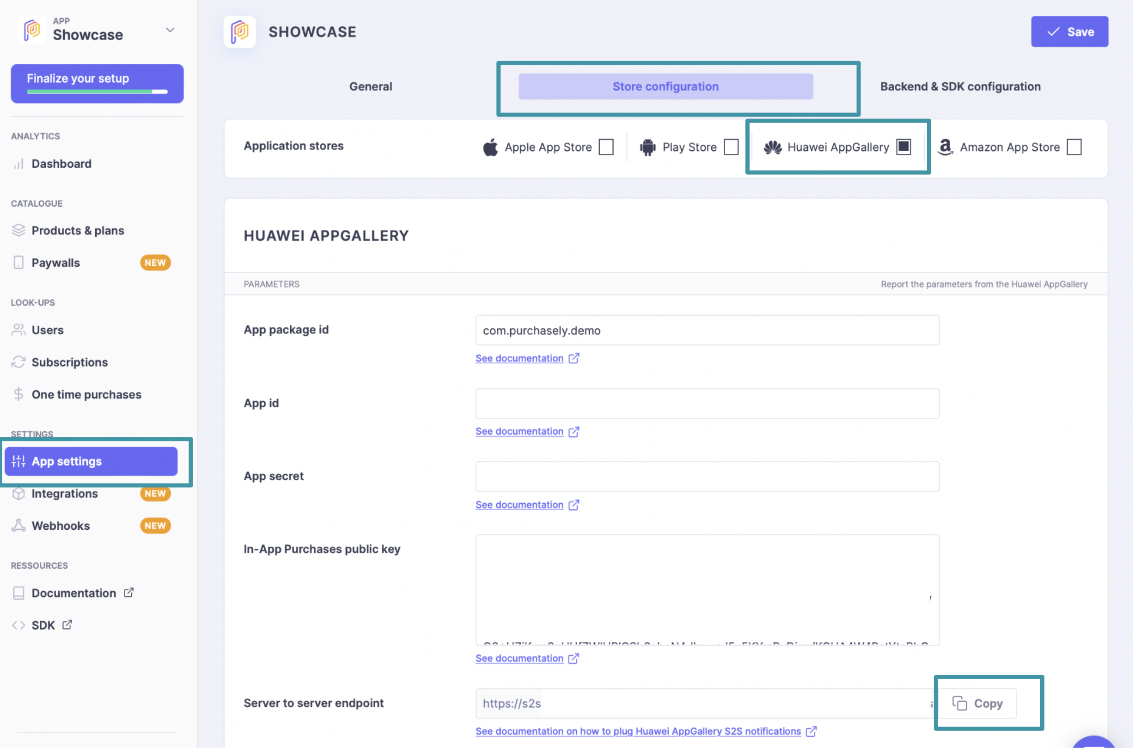Open the Users look-up
The height and width of the screenshot is (748, 1135).
[x=48, y=330]
